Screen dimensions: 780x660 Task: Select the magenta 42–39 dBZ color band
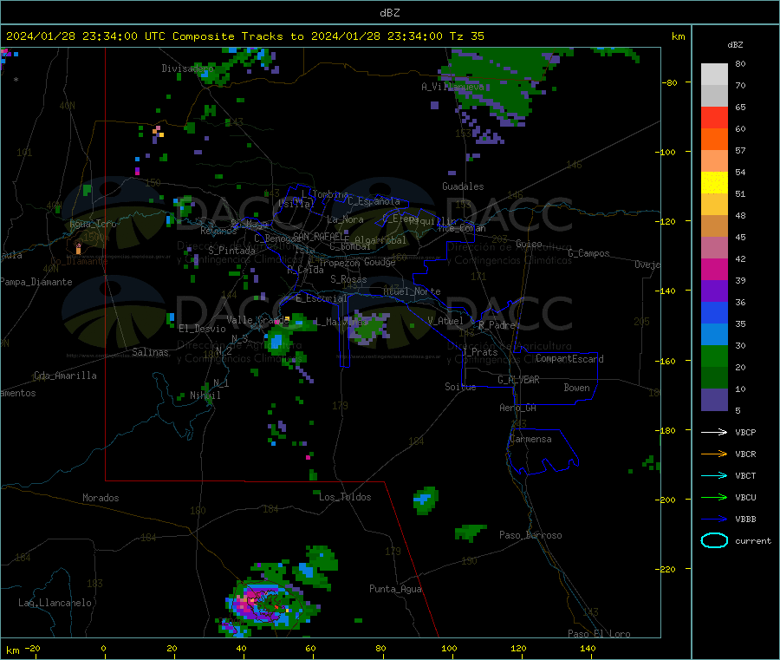tap(714, 269)
